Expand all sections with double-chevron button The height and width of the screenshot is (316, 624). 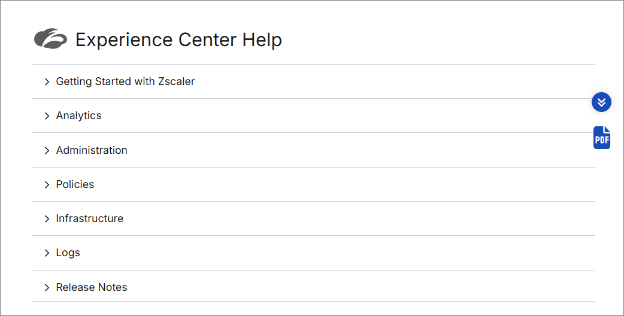coord(601,102)
